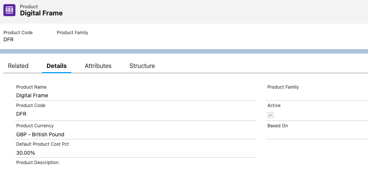Image resolution: width=368 pixels, height=175 pixels.
Task: Click the Product Name value Digital Frame
Action: coord(32,95)
